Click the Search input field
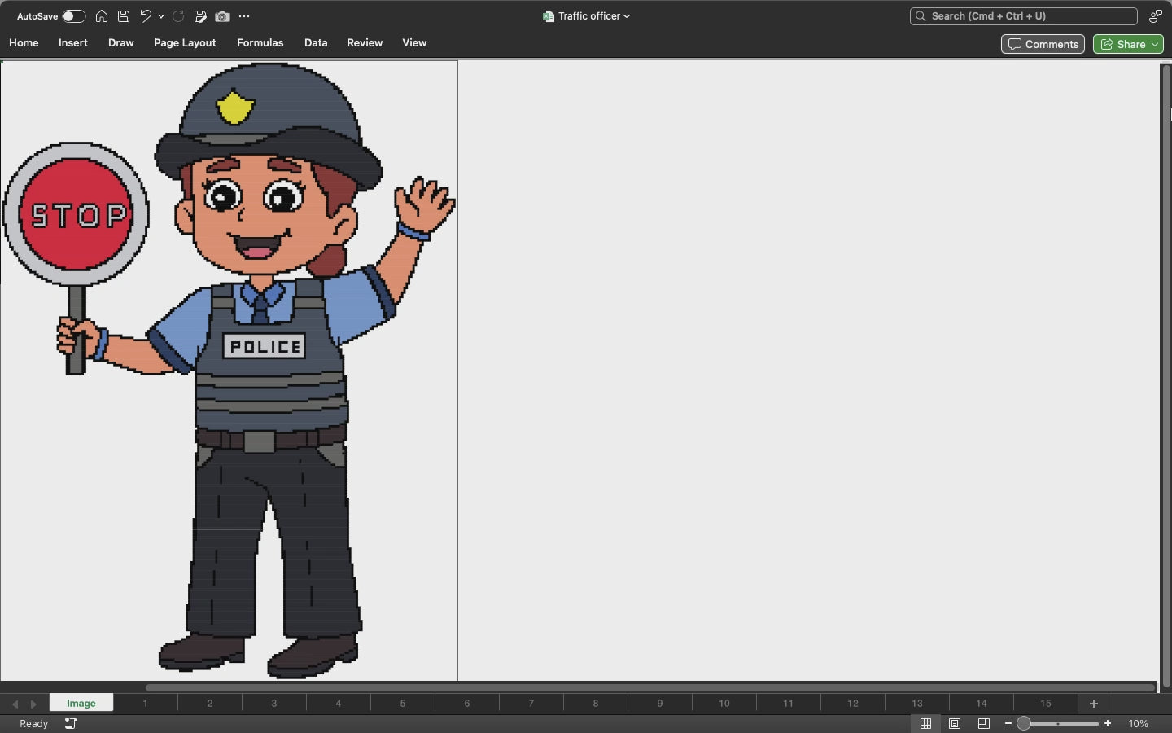Viewport: 1172px width, 733px height. pyautogui.click(x=1023, y=16)
